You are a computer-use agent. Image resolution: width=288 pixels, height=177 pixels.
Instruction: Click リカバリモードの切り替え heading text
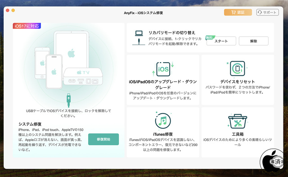[x=172, y=32]
